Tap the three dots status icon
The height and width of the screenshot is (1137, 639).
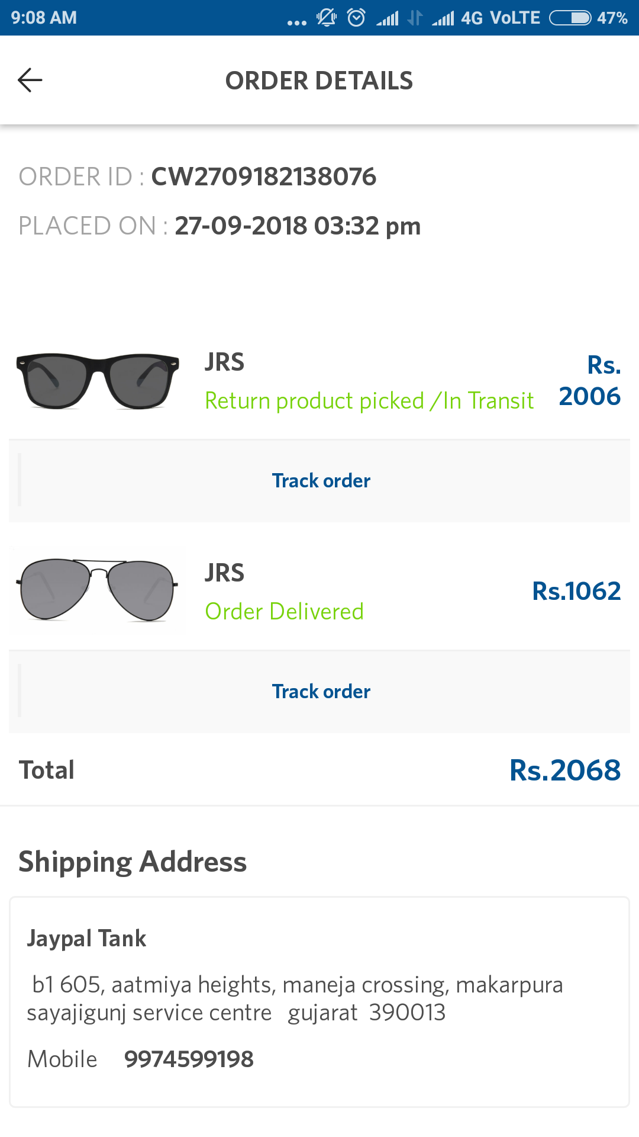[297, 23]
